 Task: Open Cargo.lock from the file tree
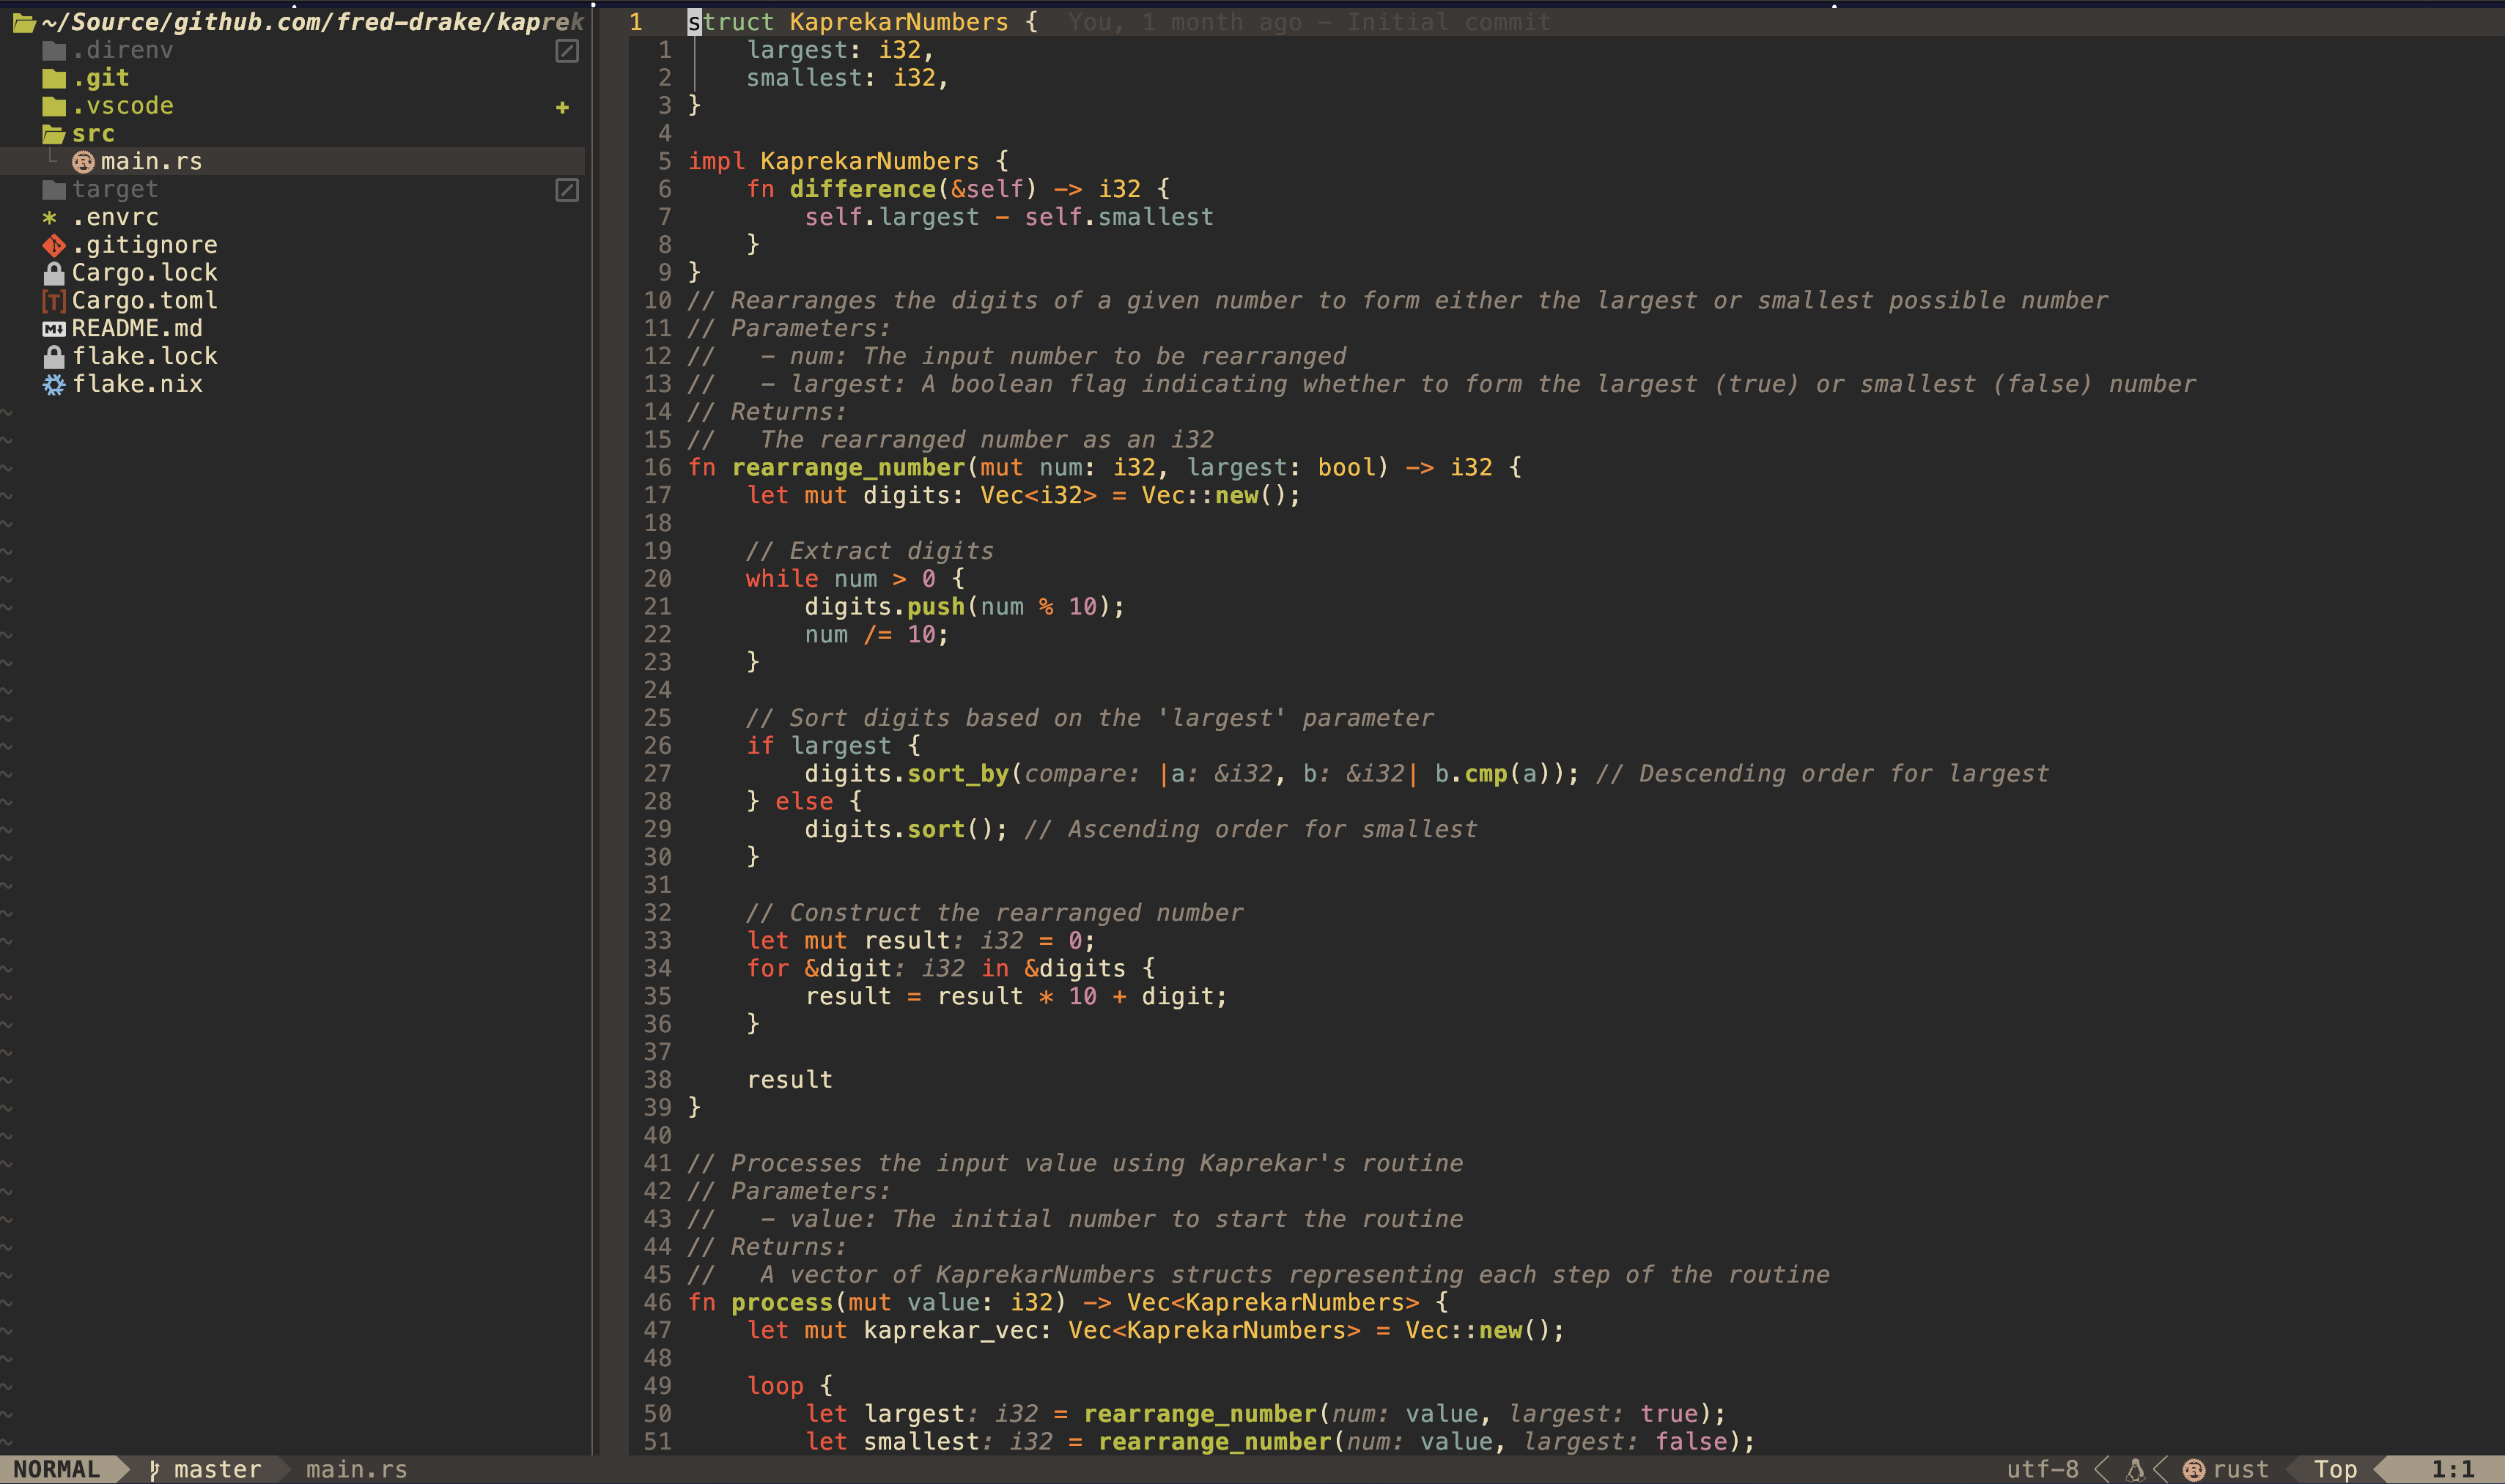click(x=145, y=273)
